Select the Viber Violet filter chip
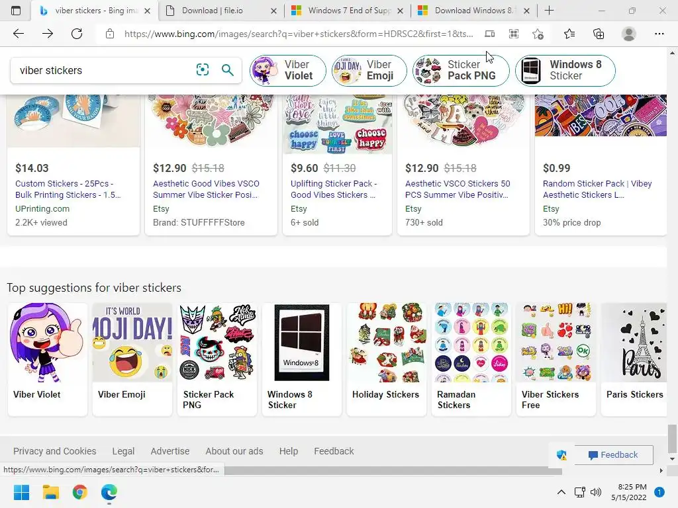This screenshot has height=508, width=678. [287, 70]
